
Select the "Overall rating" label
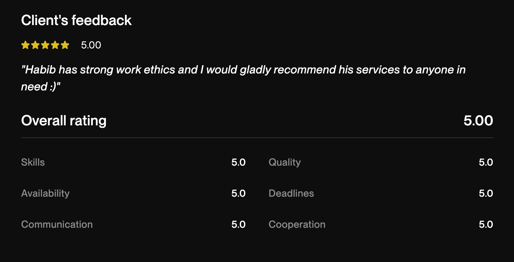click(64, 121)
